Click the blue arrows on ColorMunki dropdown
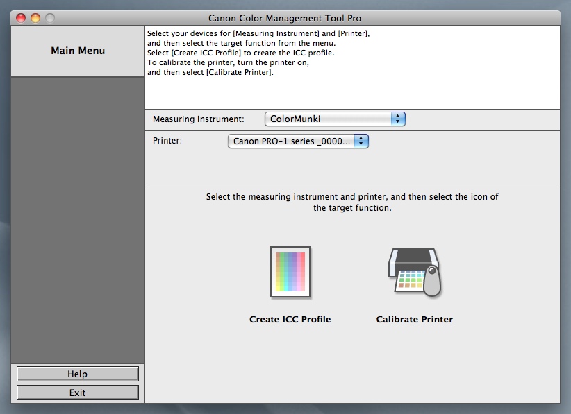571x414 pixels. (x=398, y=119)
